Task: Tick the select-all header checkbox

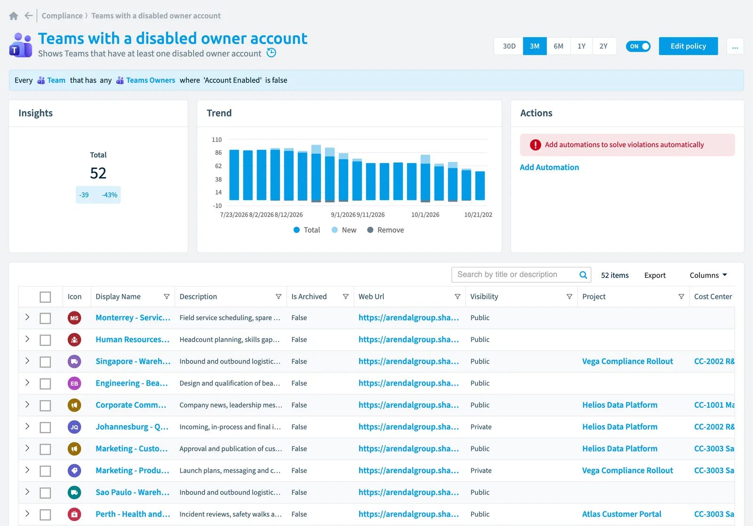Action: click(45, 297)
